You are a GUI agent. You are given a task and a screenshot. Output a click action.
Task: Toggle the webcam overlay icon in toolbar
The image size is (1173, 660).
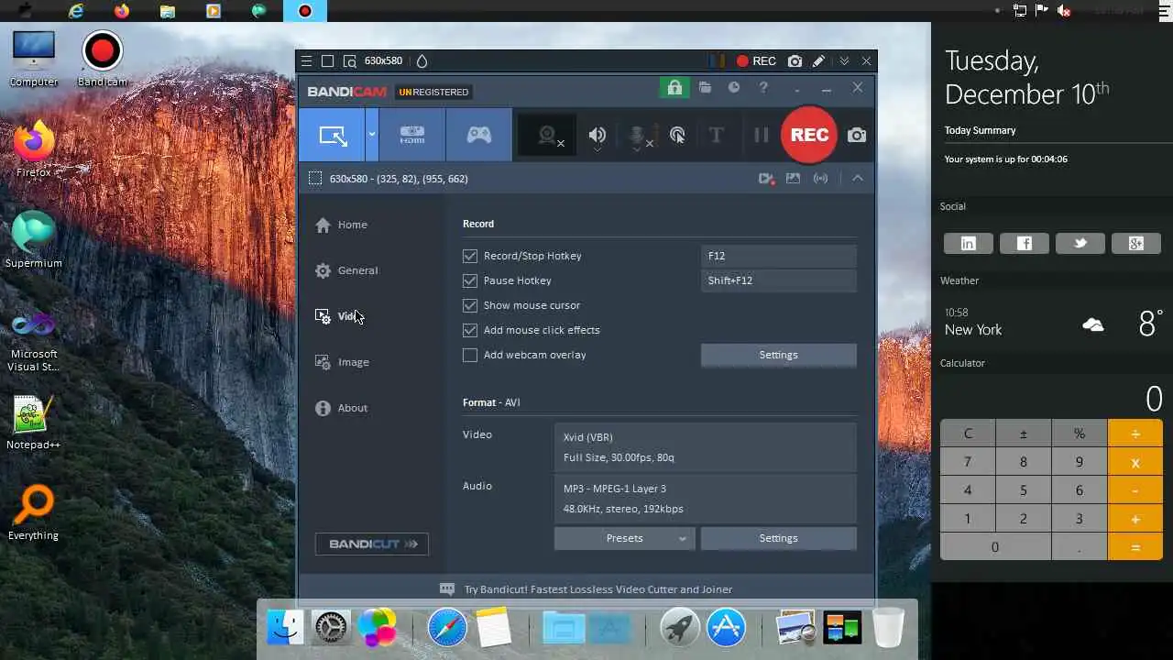[548, 136]
